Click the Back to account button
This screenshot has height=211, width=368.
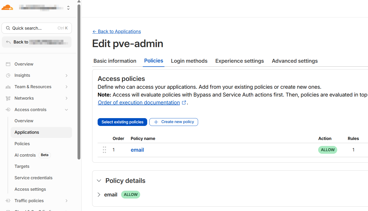37,42
